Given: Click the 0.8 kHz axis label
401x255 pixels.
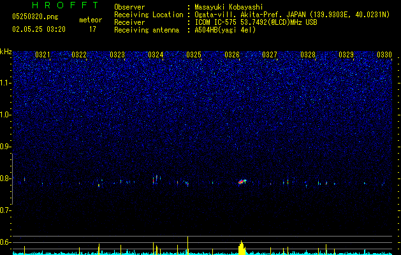Looking at the screenshot, I should tap(6, 178).
